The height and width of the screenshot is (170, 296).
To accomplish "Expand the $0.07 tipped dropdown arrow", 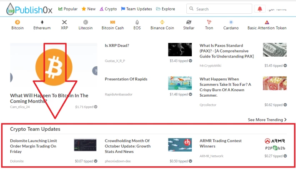I will (x=96, y=161).
